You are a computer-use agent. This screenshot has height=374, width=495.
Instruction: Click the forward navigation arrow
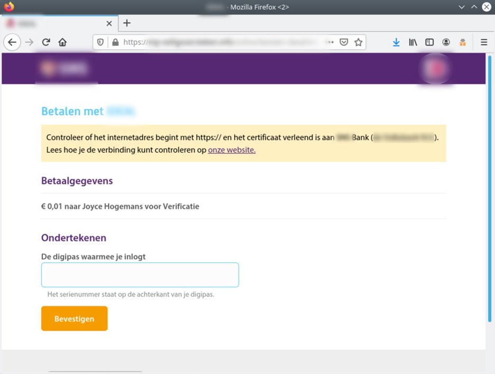pos(29,42)
